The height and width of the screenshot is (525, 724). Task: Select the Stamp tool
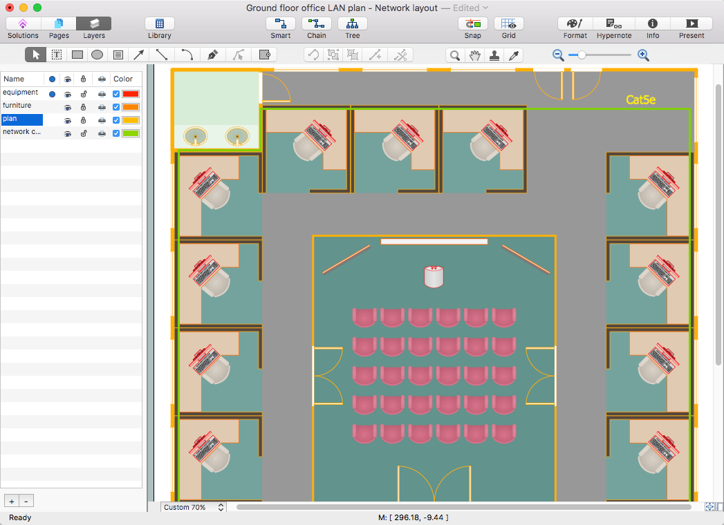click(494, 55)
